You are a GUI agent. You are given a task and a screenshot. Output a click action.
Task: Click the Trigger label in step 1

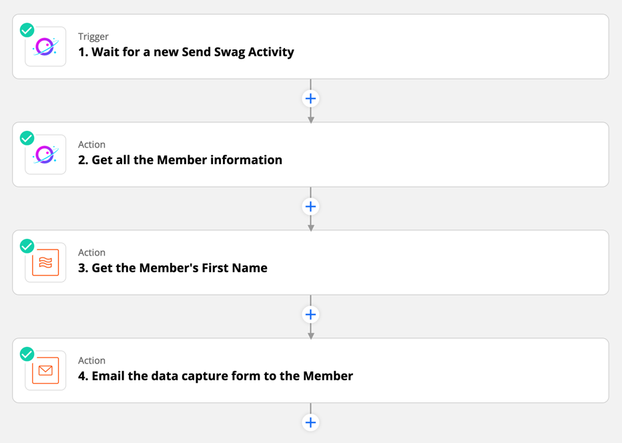click(93, 37)
